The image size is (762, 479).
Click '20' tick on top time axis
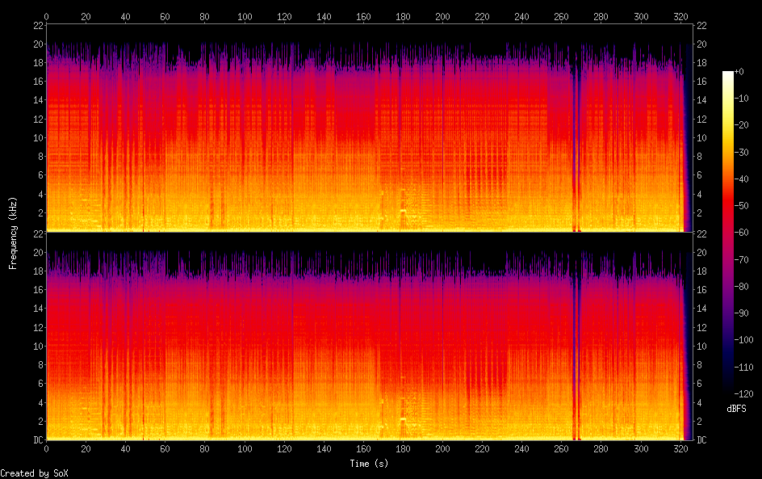point(86,16)
